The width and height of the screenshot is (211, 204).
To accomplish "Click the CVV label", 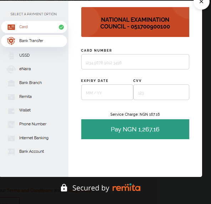I will tap(137, 80).
